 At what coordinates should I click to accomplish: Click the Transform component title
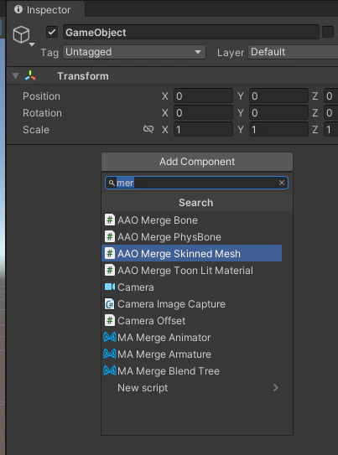click(x=83, y=76)
